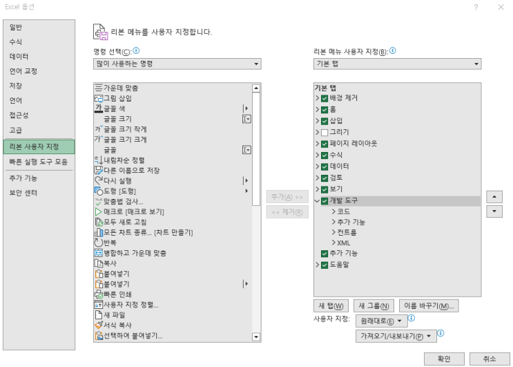Pick the 글꼴 크기 크게 icon

point(99,140)
